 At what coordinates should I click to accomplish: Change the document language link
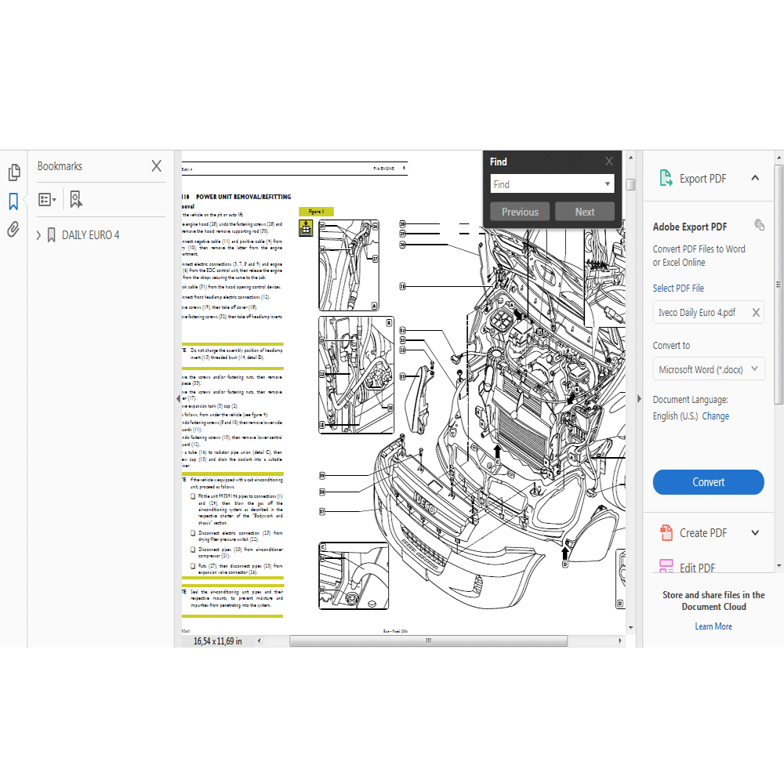point(716,416)
